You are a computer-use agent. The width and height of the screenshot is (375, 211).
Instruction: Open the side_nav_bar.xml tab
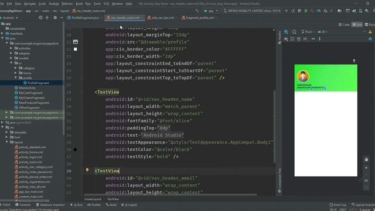click(x=163, y=18)
